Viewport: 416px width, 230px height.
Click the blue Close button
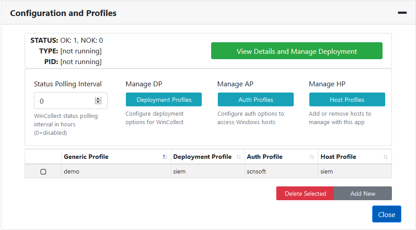[386, 214]
